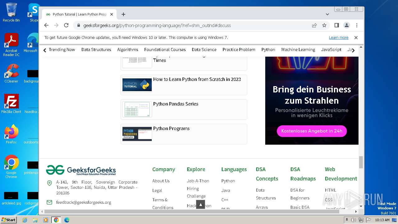Click the Python Pandas Series thumbnail
Screen dimensions: 398x224
pos(137,109)
